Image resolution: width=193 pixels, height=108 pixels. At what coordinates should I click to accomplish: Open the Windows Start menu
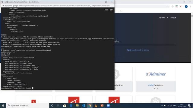[3, 105]
